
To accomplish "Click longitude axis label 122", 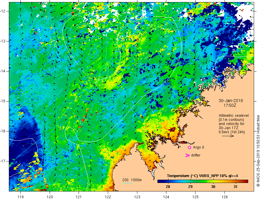I will coord(108,197).
